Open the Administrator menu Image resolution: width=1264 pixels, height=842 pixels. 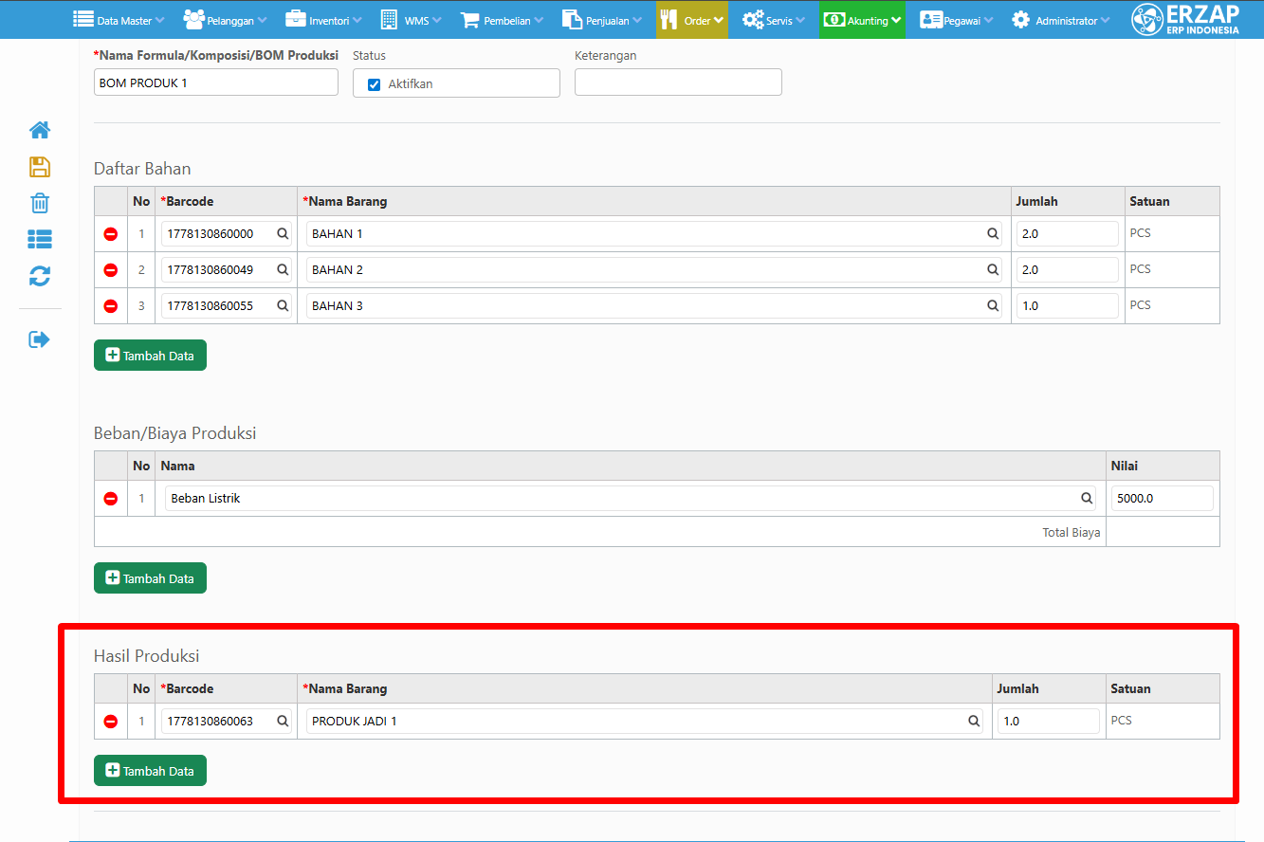coord(1060,19)
